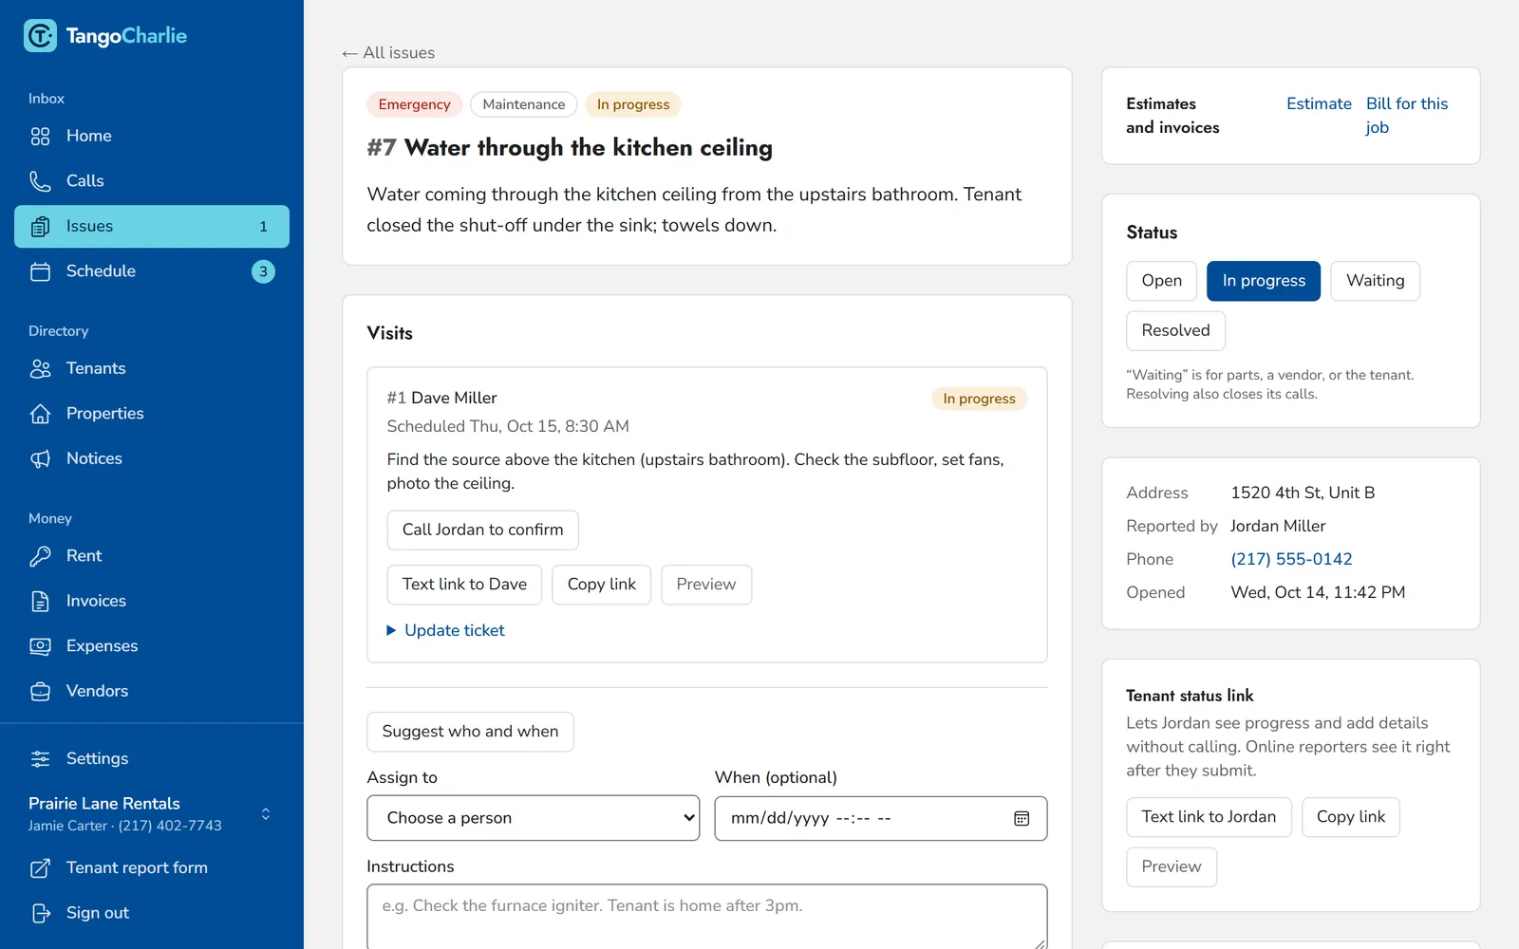The image size is (1519, 949).
Task: Click the Estimate link
Action: click(1319, 104)
